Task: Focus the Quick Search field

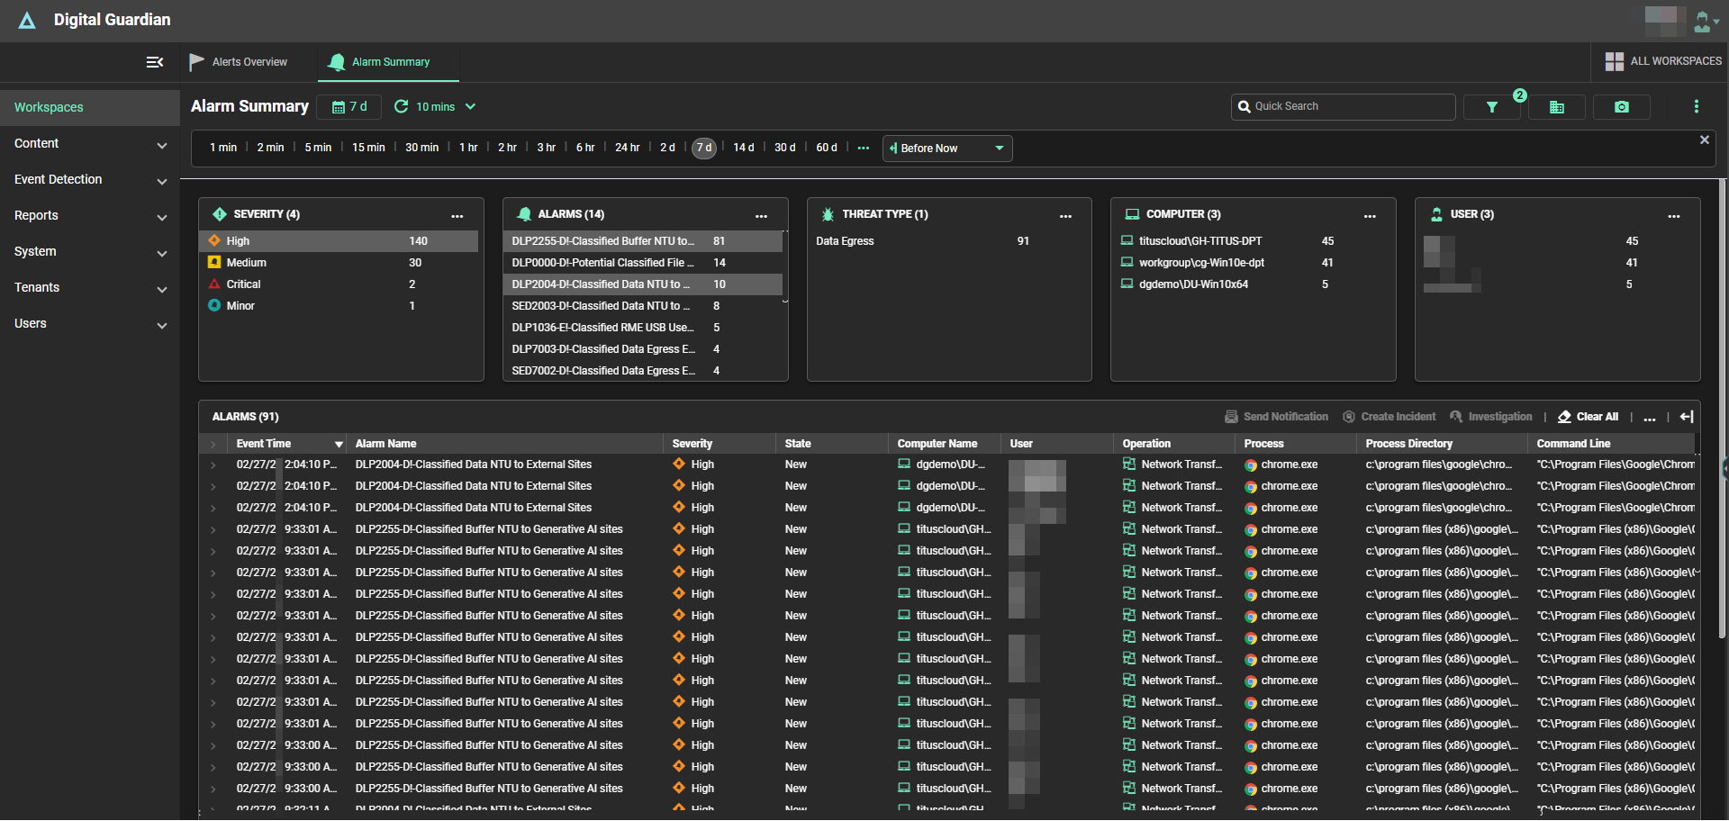Action: point(1343,106)
